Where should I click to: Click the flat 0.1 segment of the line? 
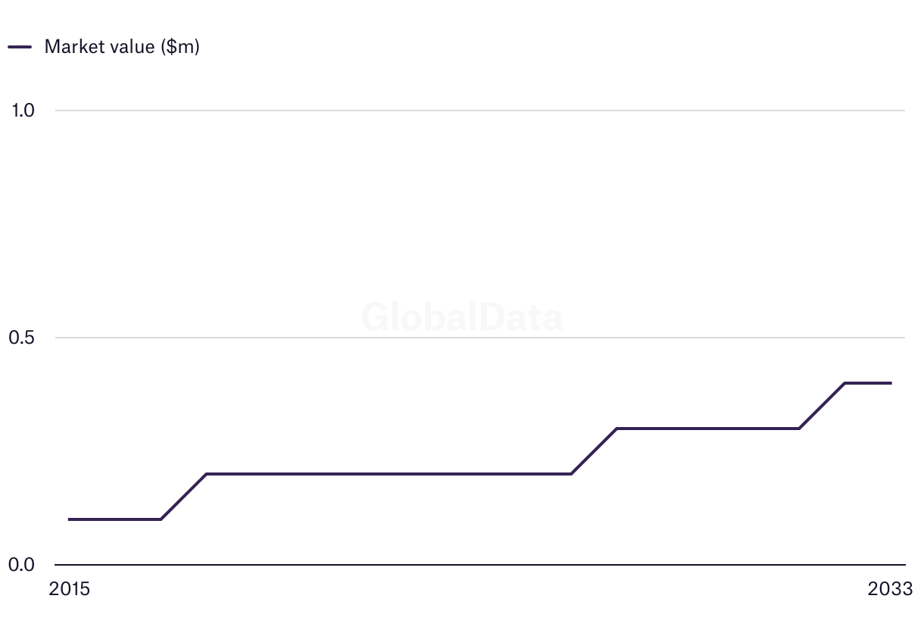(114, 519)
